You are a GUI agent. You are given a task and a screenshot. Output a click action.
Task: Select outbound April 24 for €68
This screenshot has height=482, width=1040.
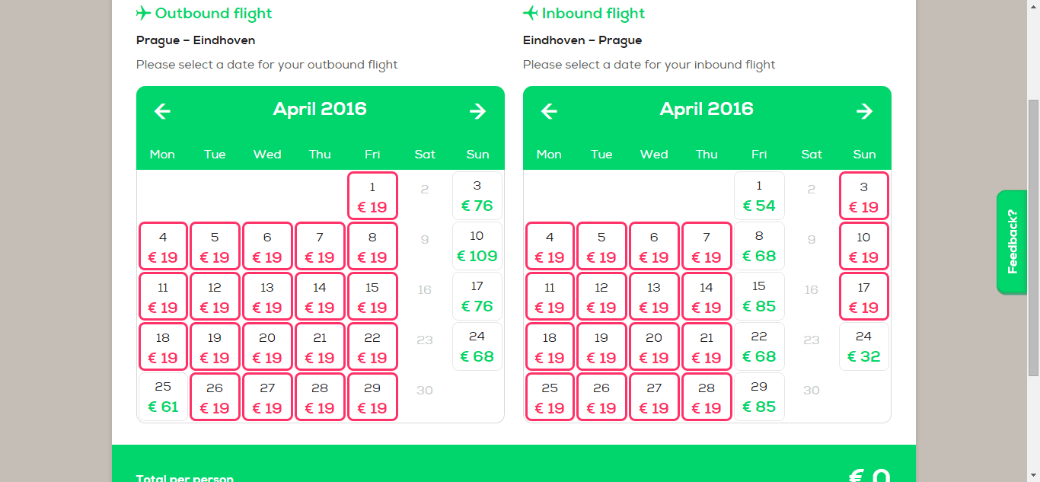pyautogui.click(x=477, y=347)
